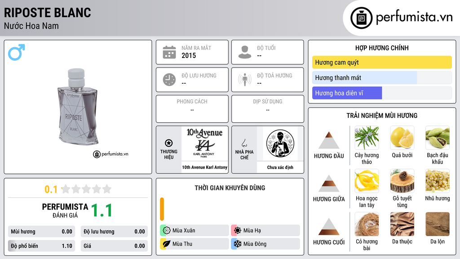
Task: Click the perfumista.vn site name
Action: pos(414,18)
